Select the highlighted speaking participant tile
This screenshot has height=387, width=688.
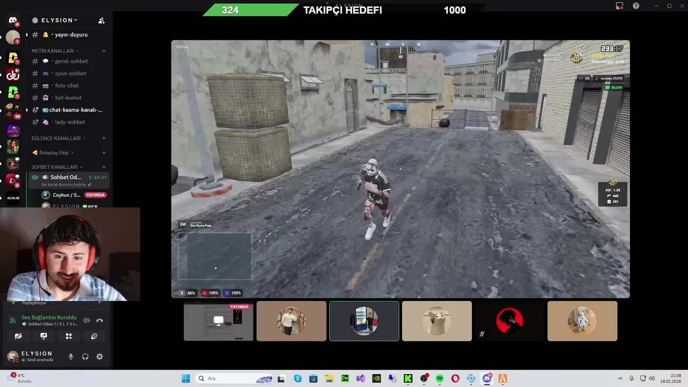coord(364,321)
